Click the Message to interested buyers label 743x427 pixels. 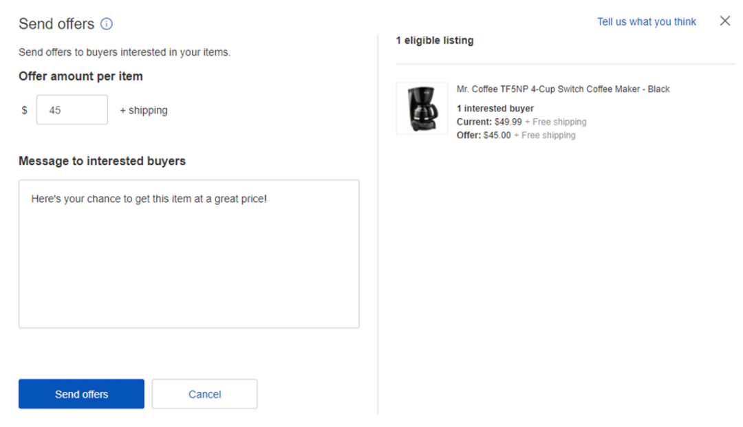click(102, 161)
